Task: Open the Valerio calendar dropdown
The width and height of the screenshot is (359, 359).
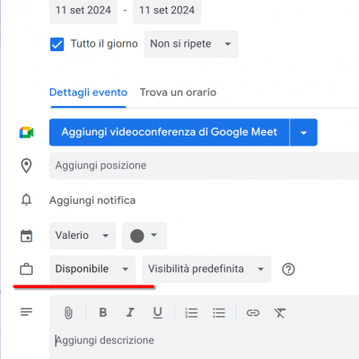Action: [83, 235]
